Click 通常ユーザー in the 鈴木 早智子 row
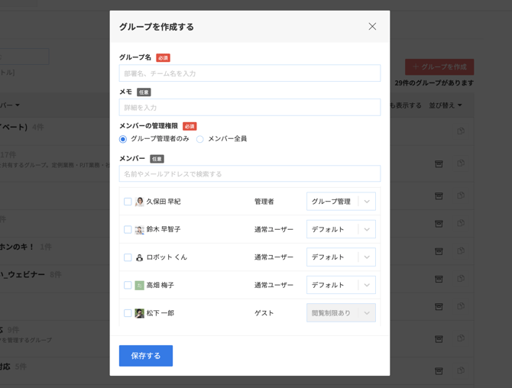512x388 pixels. (274, 229)
